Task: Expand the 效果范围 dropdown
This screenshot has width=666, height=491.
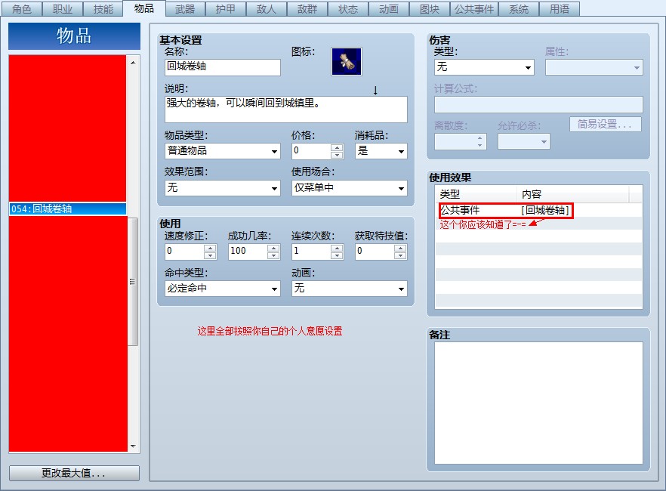Action: pos(223,188)
